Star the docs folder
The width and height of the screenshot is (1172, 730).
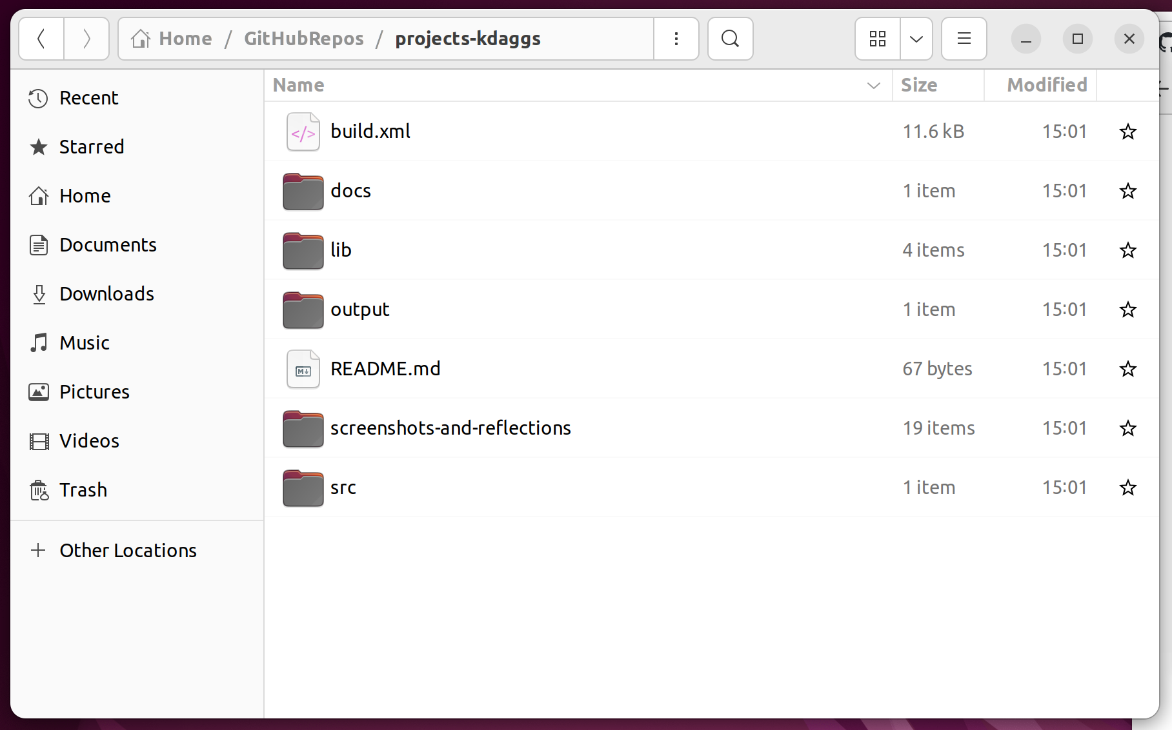coord(1128,191)
